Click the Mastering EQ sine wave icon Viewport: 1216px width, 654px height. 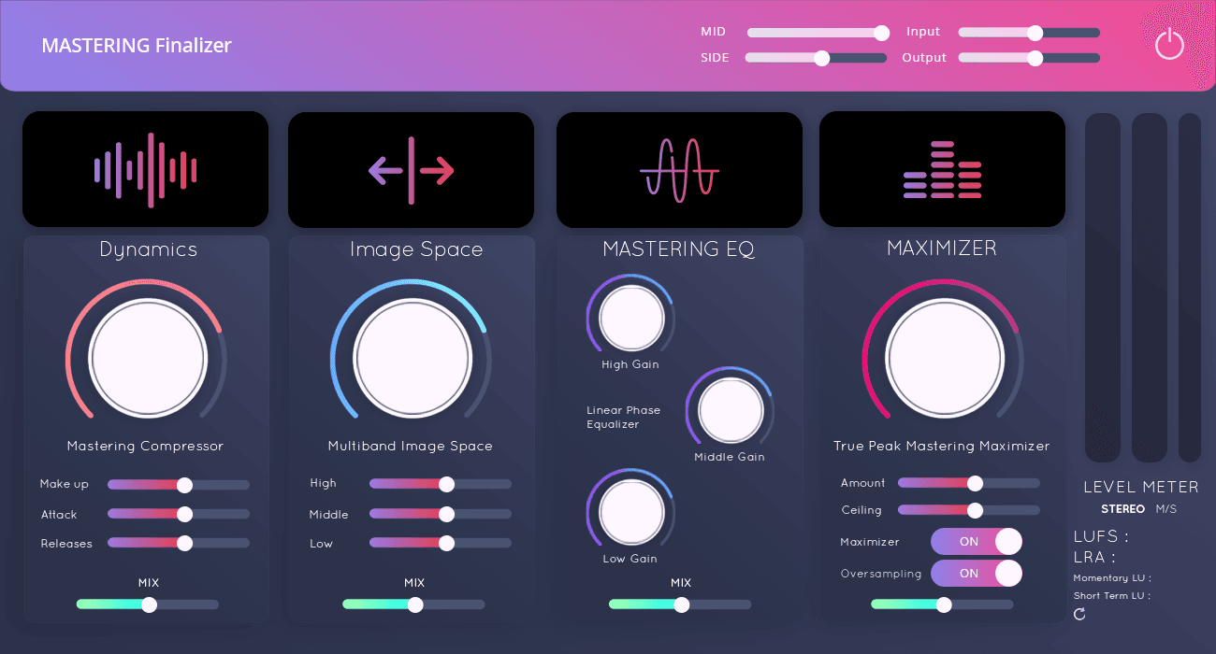tap(679, 170)
